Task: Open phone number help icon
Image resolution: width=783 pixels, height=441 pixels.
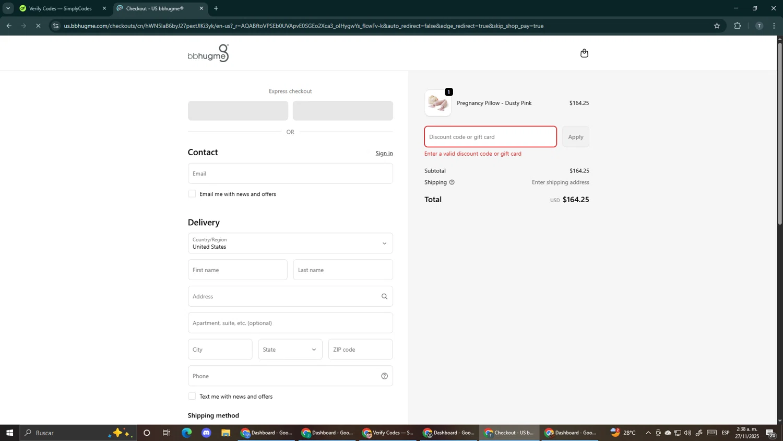Action: [x=384, y=376]
